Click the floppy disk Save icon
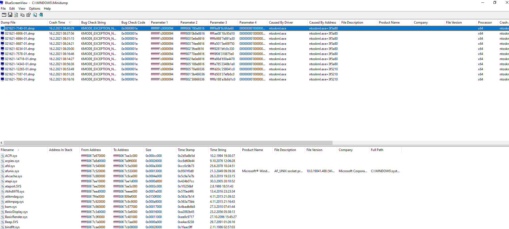This screenshot has width=509, height=229. [x=10, y=15]
